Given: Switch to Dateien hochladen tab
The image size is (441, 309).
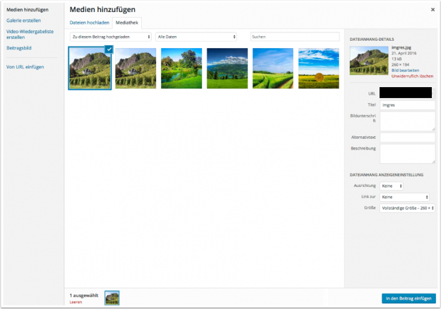Looking at the screenshot, I should coord(90,23).
